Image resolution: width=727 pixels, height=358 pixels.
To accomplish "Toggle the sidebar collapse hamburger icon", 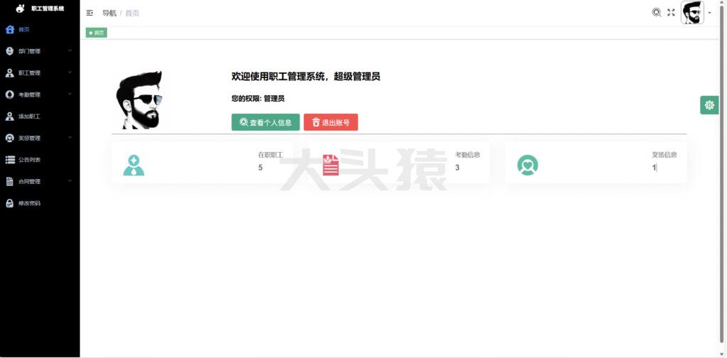I will pos(90,13).
